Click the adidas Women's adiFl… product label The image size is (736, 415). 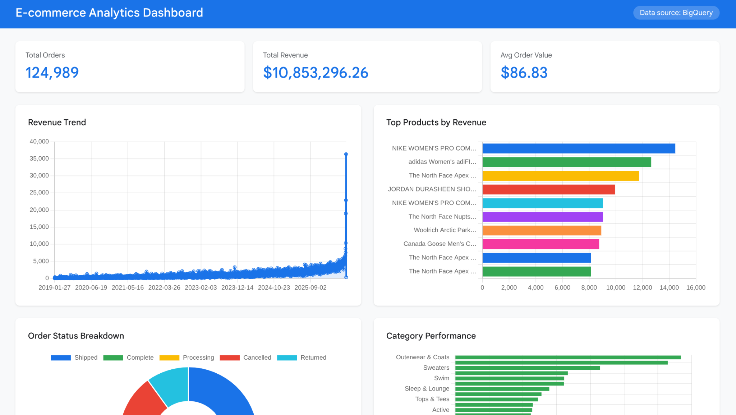coord(442,162)
